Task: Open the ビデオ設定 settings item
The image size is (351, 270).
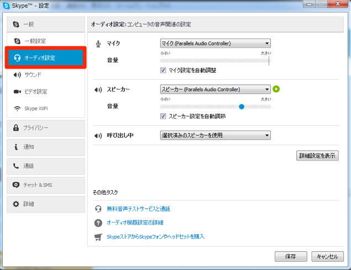Action: (x=46, y=91)
